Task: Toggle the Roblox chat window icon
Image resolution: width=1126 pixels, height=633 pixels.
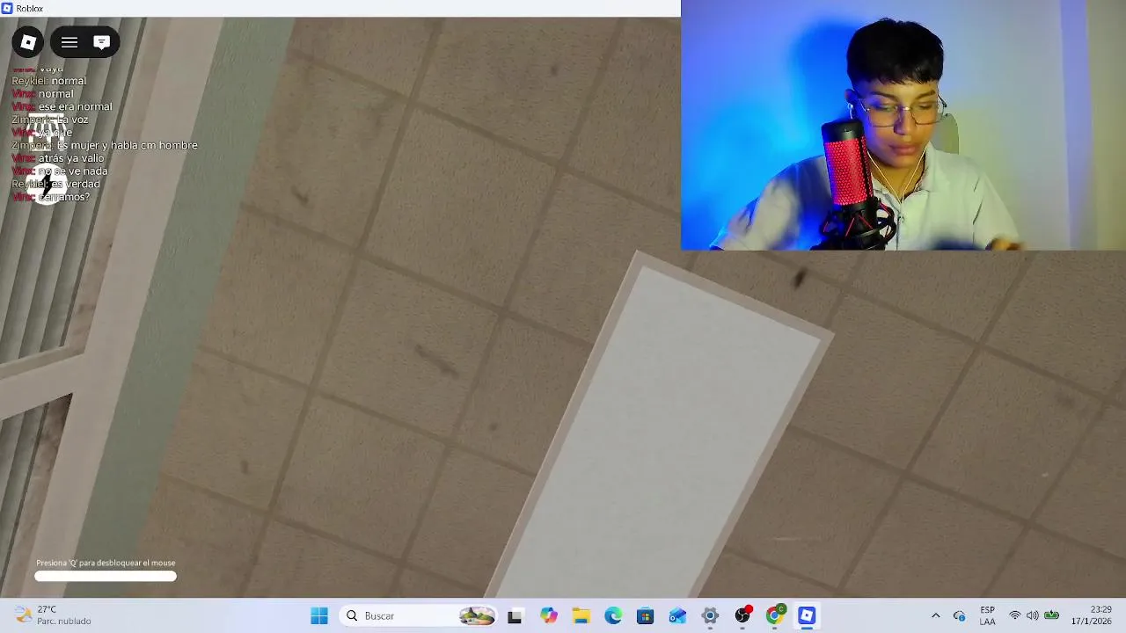Action: pyautogui.click(x=101, y=42)
